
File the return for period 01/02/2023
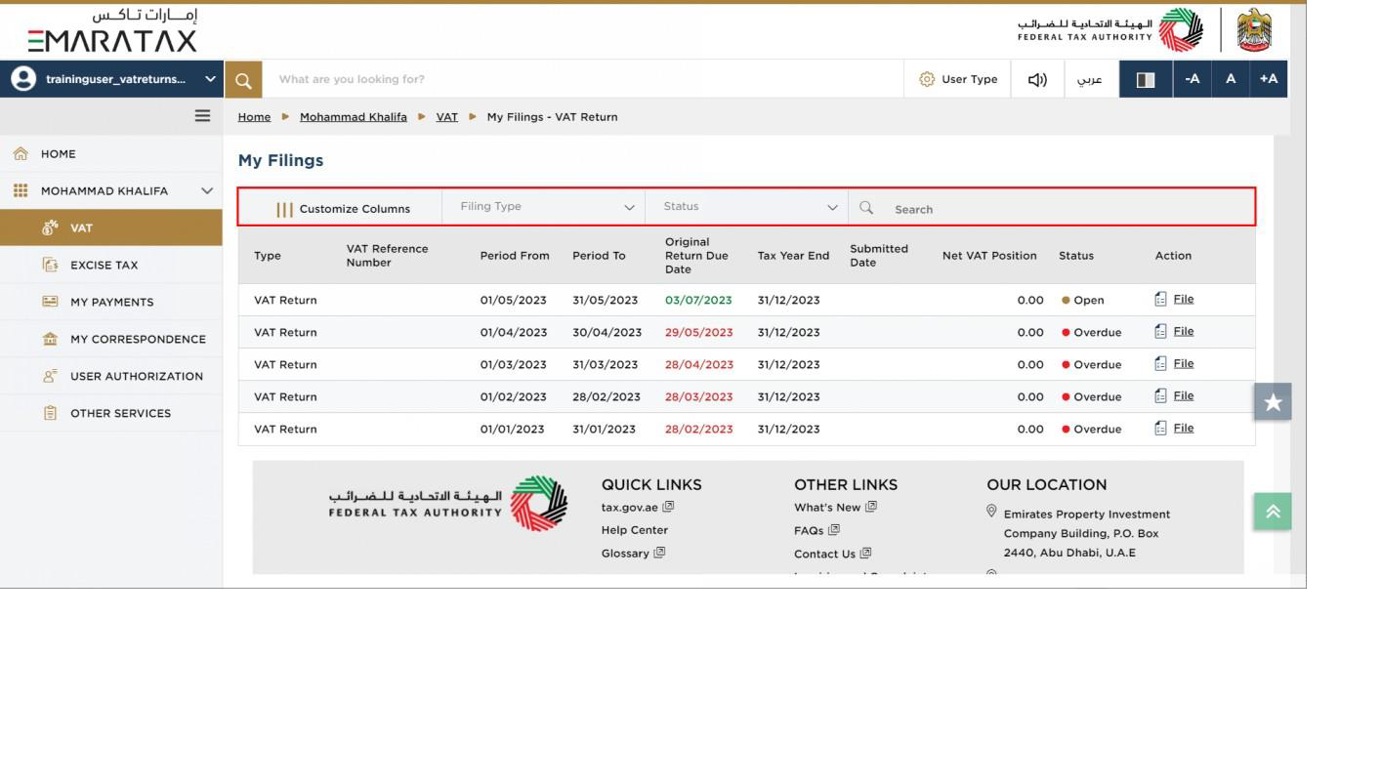coord(1174,395)
